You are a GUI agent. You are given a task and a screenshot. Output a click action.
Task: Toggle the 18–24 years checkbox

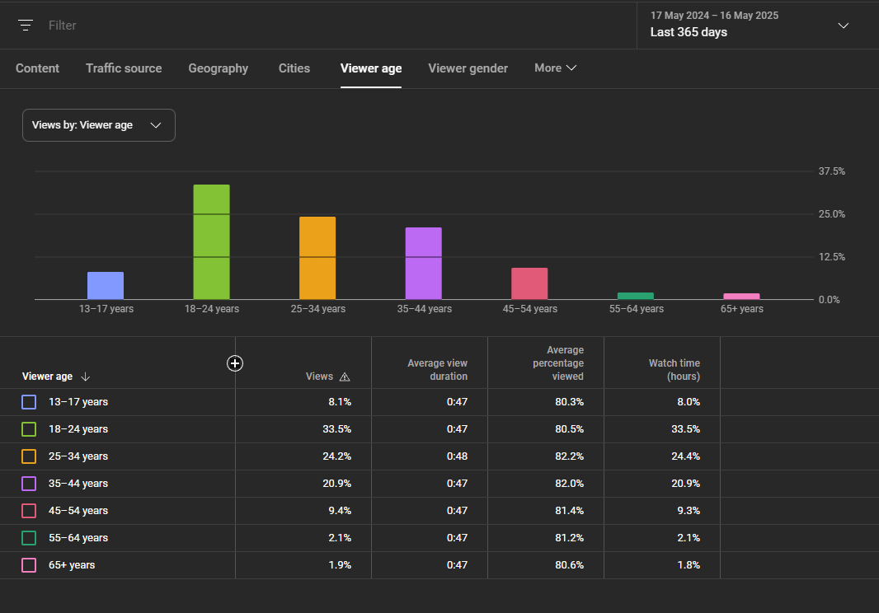pos(29,429)
